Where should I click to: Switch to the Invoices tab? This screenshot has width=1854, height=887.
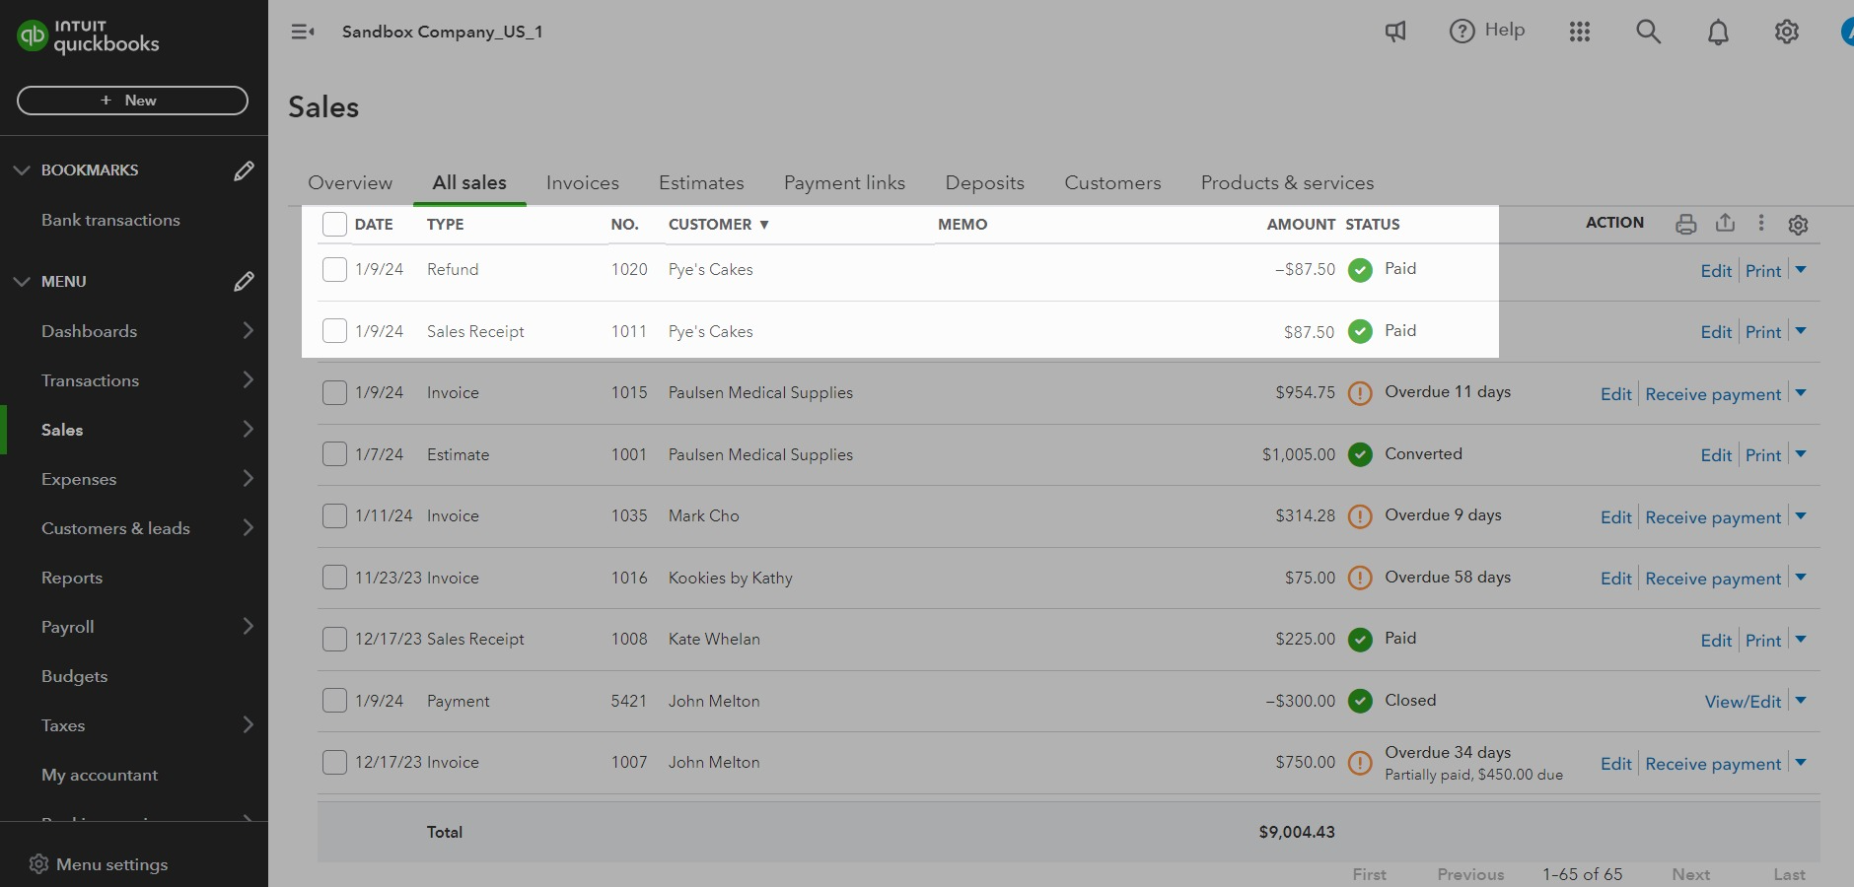click(x=583, y=183)
